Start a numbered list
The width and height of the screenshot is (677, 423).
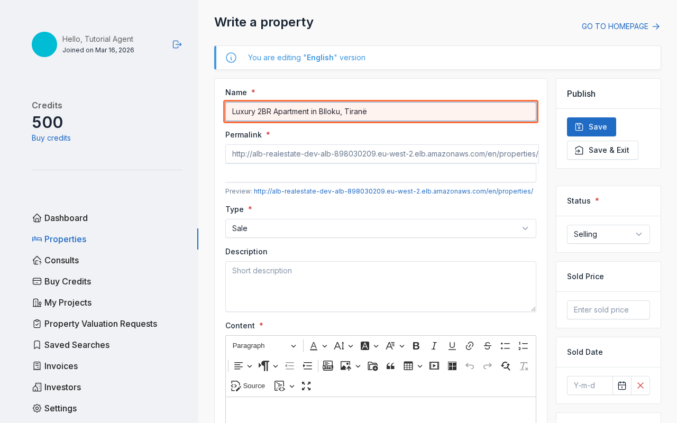pos(523,345)
